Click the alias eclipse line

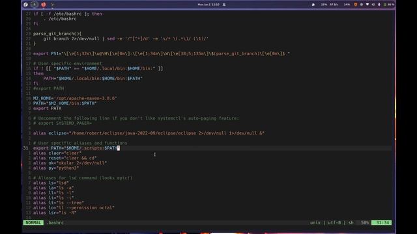pyautogui.click(x=149, y=133)
